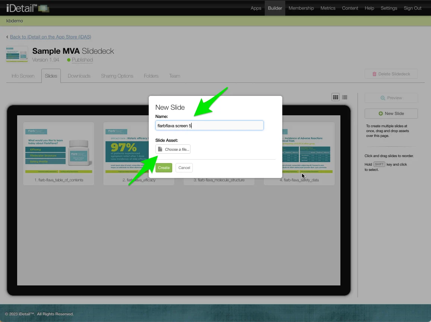Open the Builder menu

point(275,8)
